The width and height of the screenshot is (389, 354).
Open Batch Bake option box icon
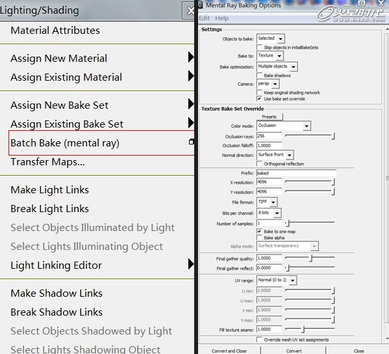[x=192, y=142]
